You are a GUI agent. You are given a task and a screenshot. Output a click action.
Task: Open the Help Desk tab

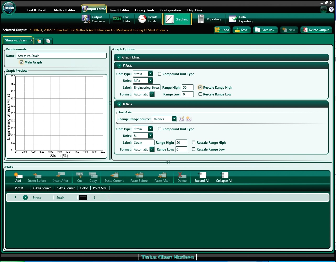tap(195, 10)
